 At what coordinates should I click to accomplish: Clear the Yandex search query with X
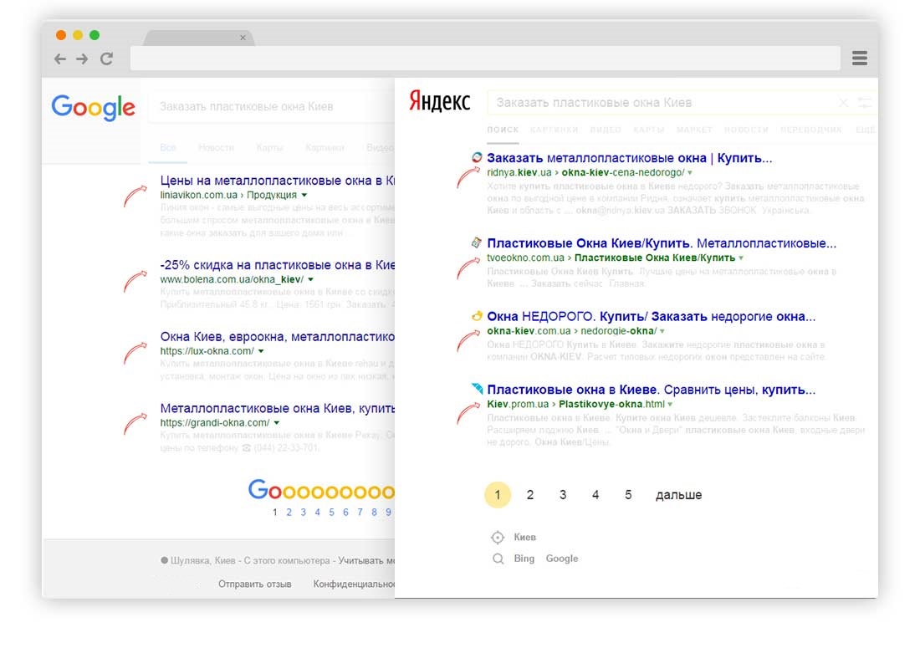tap(843, 103)
